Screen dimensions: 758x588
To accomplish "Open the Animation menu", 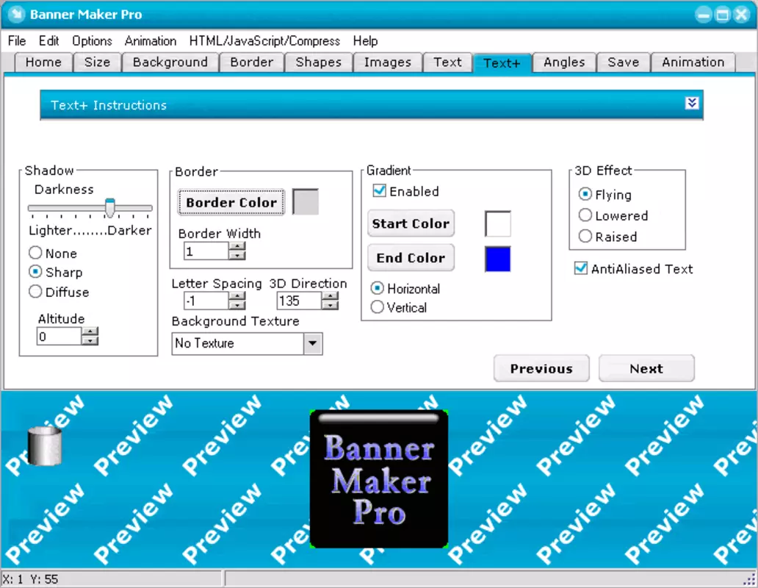I will coord(151,41).
